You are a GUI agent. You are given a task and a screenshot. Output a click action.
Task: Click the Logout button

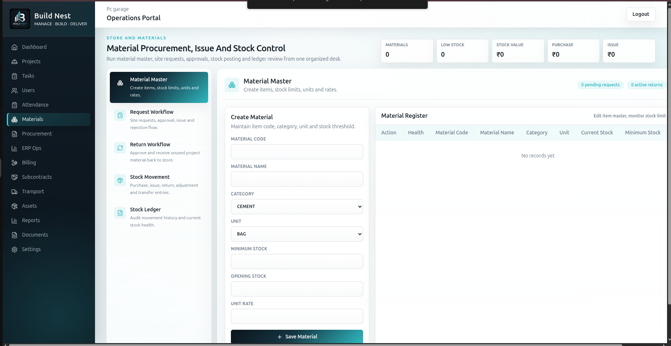[641, 14]
